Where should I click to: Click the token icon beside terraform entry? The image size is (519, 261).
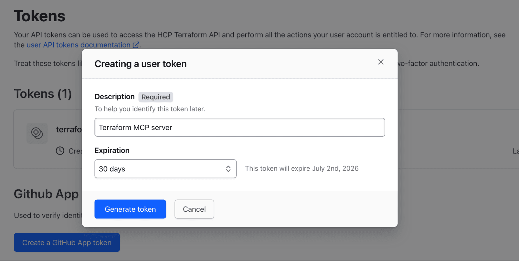click(37, 133)
